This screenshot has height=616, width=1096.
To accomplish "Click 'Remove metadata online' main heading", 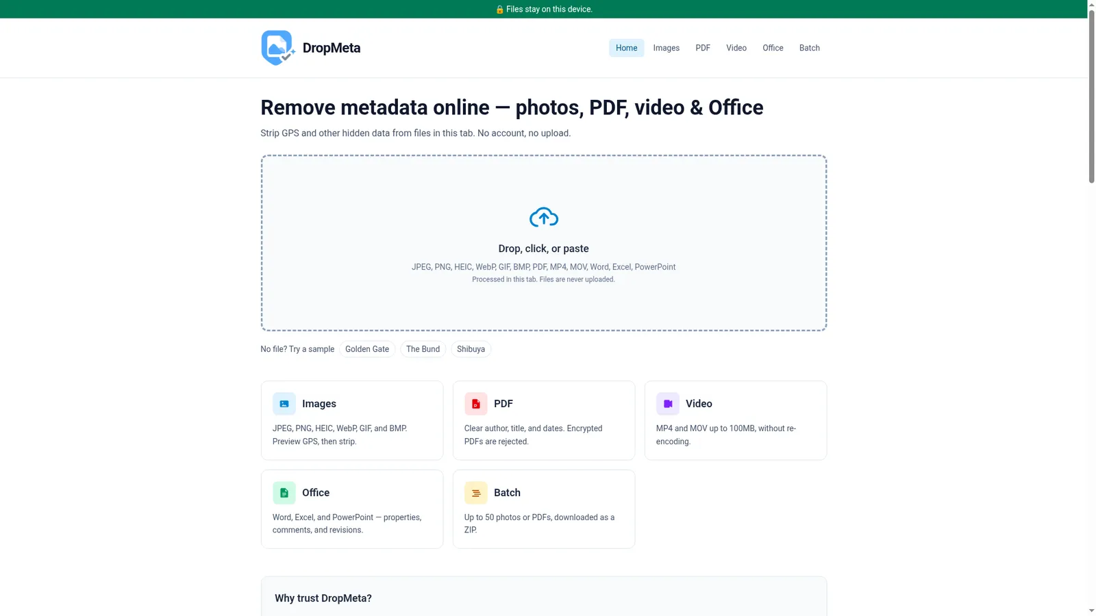I will coord(512,107).
